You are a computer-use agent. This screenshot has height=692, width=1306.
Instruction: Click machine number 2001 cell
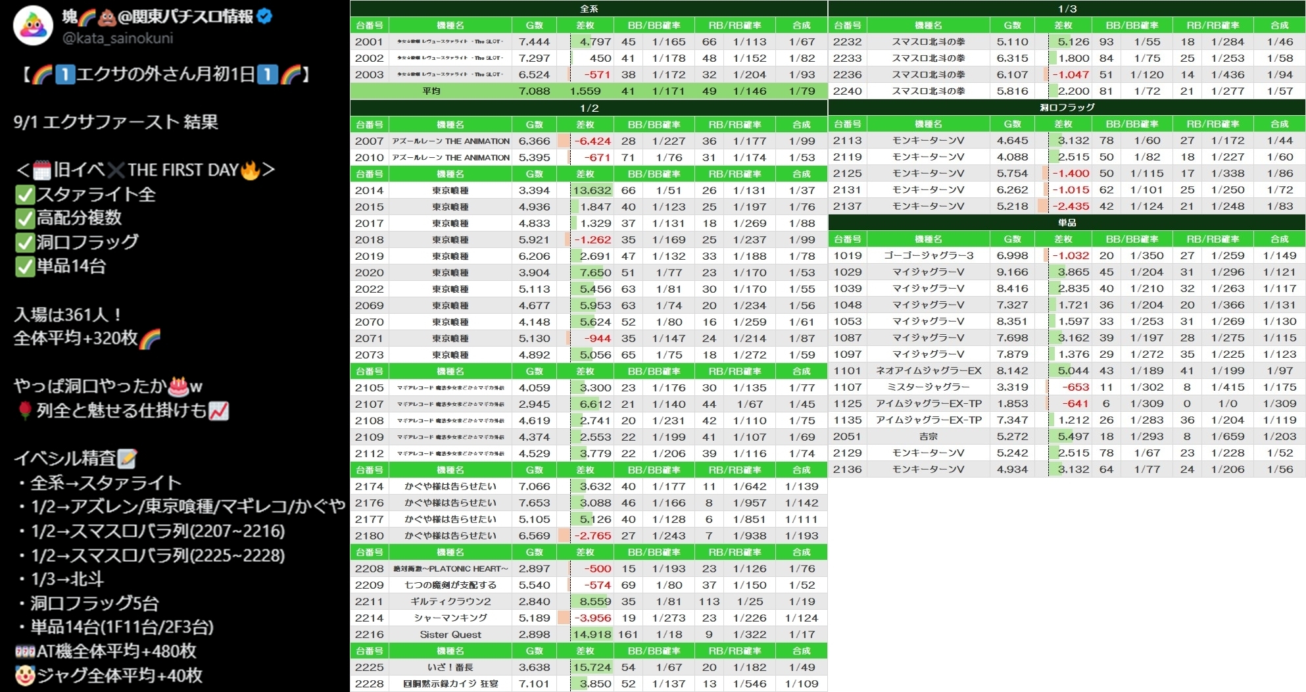click(369, 41)
